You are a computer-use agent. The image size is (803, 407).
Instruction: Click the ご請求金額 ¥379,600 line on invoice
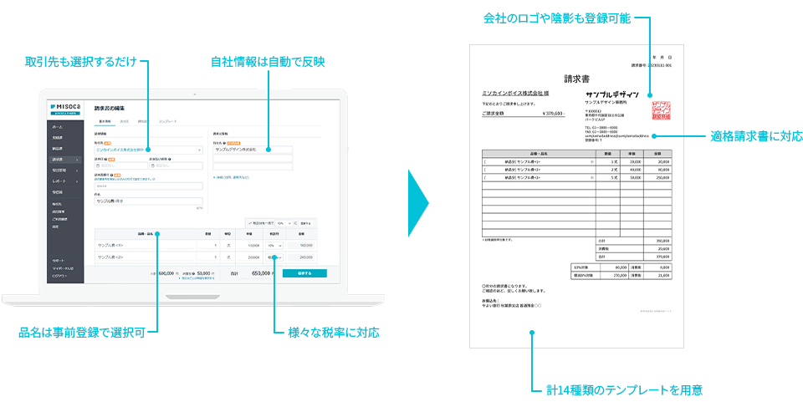click(x=524, y=114)
